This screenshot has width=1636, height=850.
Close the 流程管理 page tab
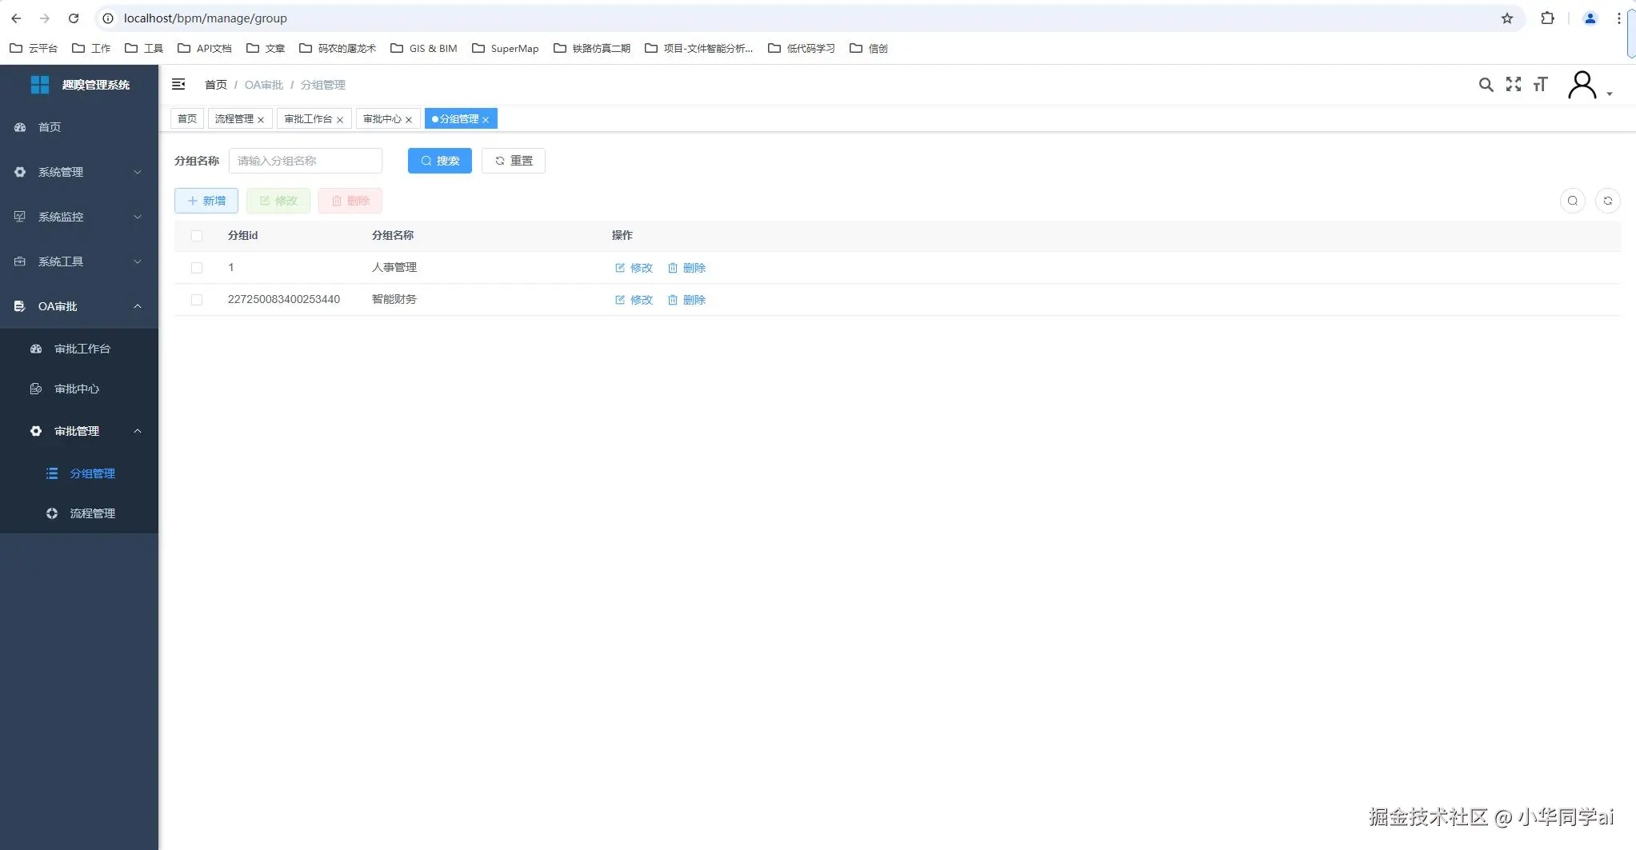261,120
